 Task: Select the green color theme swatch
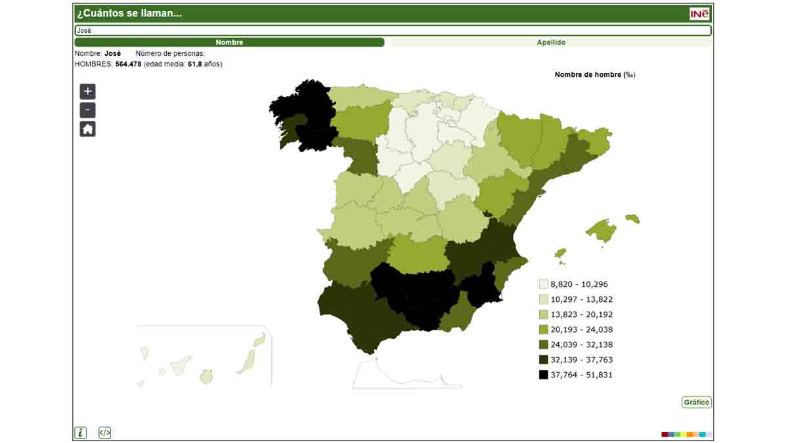(x=677, y=434)
